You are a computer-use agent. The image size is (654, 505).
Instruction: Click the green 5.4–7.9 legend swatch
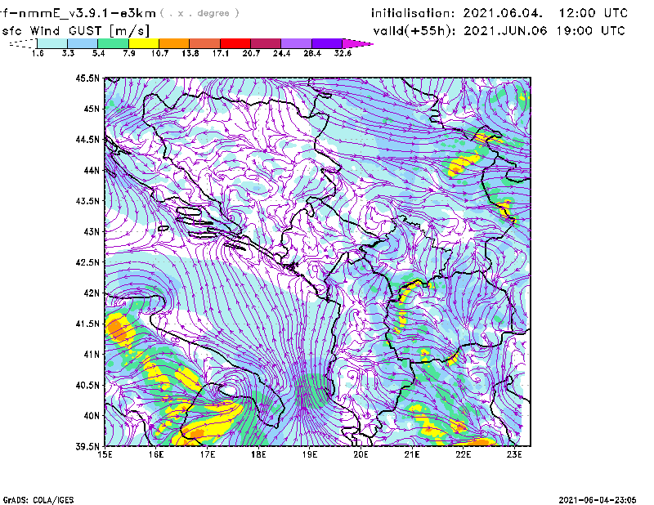click(113, 43)
